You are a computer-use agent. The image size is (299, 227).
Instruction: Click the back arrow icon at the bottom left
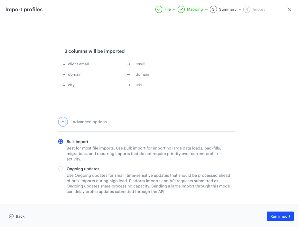click(11, 216)
